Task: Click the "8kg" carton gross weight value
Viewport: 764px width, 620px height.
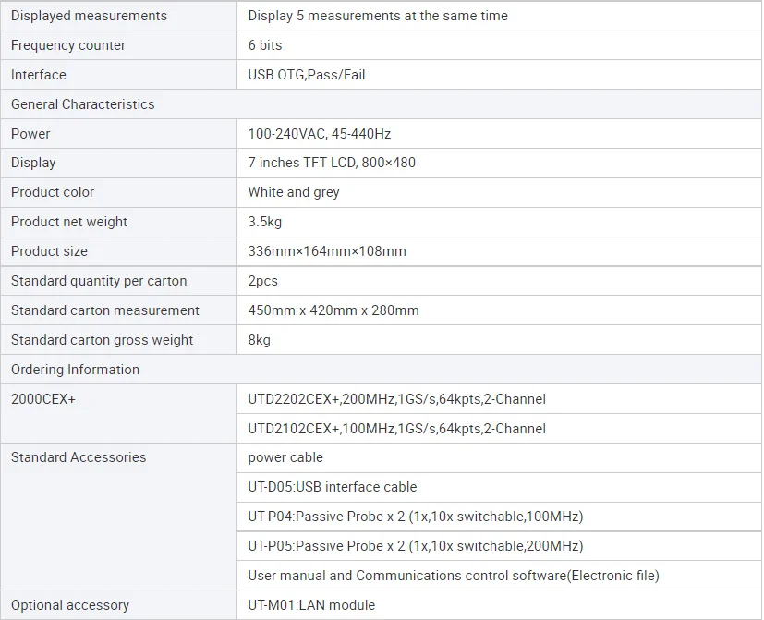Action: point(260,340)
